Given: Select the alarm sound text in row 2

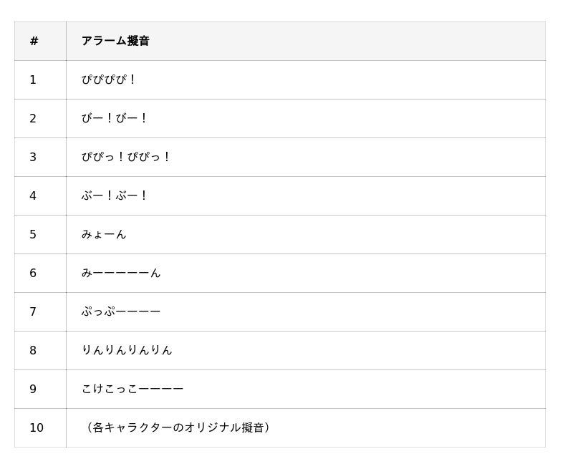Looking at the screenshot, I should tap(115, 119).
